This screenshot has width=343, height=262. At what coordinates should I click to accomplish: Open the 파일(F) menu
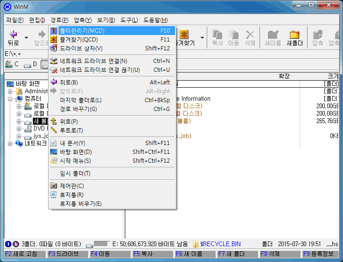[14, 20]
